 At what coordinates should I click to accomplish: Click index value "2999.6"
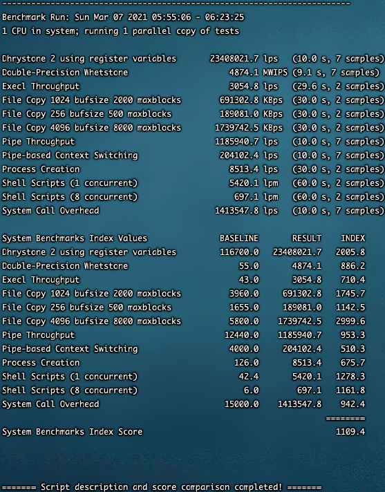click(350, 321)
